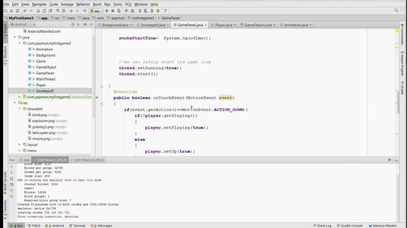The height and width of the screenshot is (228, 407).
Task: Toggle the soft-wrap icon in Run console
Action: [11, 179]
